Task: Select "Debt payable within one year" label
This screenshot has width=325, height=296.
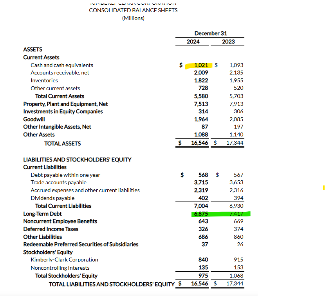Action: (65, 175)
